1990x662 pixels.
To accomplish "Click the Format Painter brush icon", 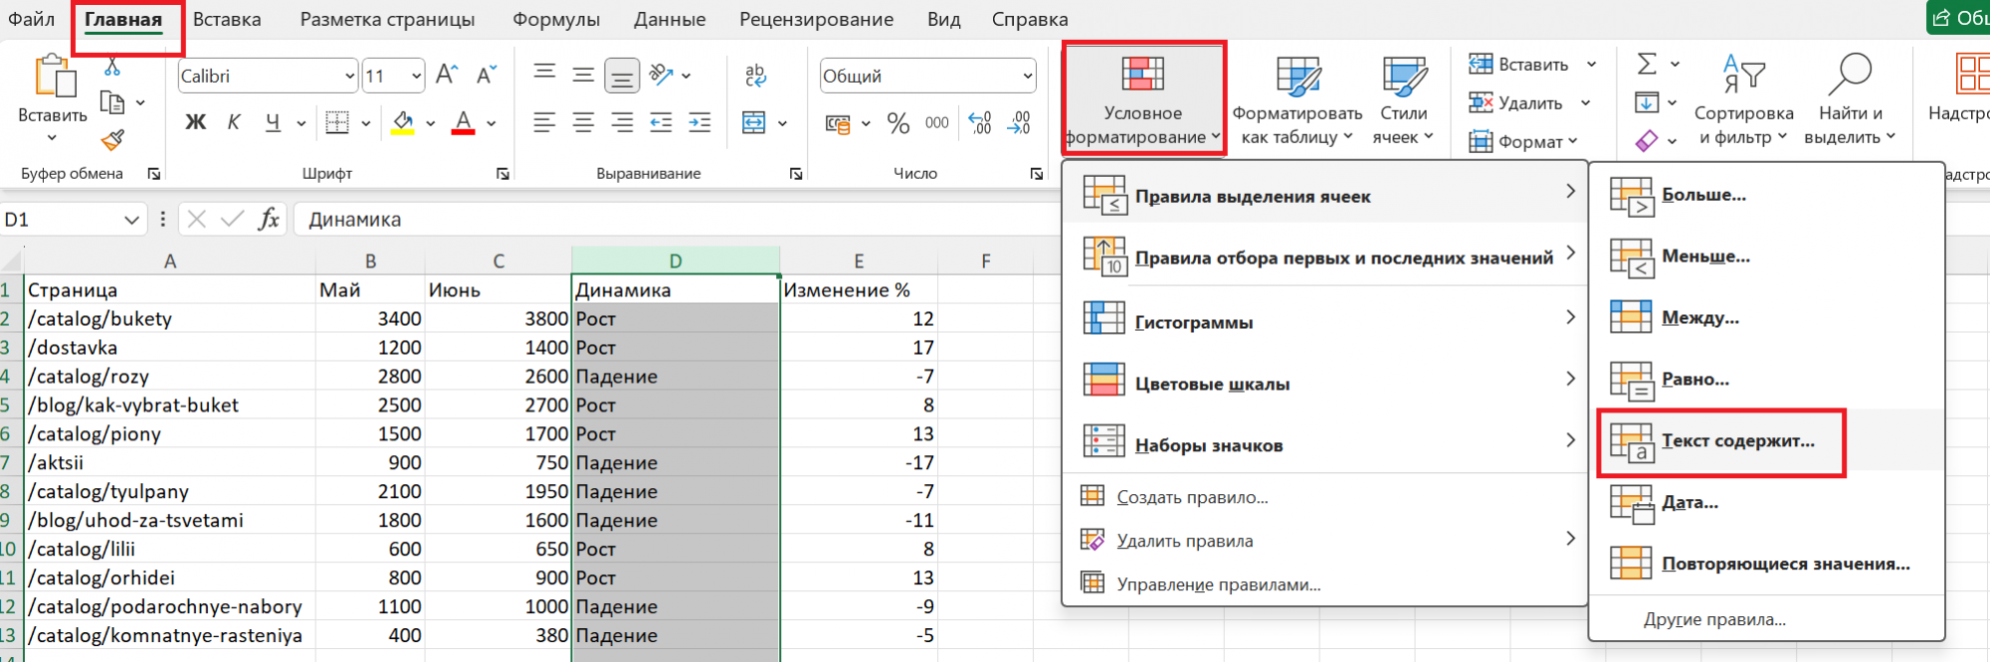I will click(112, 140).
